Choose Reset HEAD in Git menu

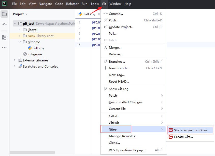(x=134, y=81)
